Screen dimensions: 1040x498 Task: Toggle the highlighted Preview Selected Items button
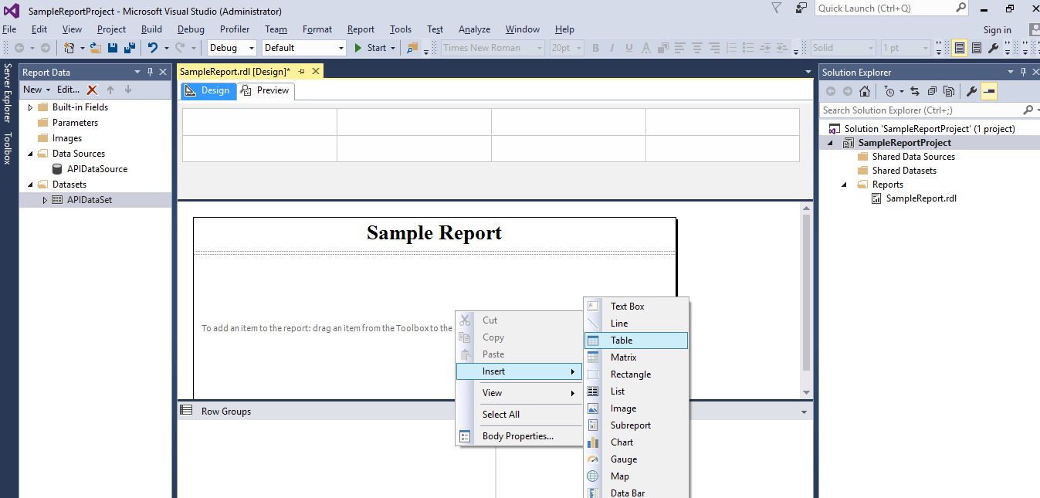coord(989,91)
